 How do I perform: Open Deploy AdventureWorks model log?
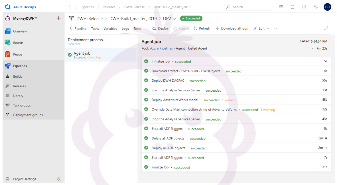[236, 100]
